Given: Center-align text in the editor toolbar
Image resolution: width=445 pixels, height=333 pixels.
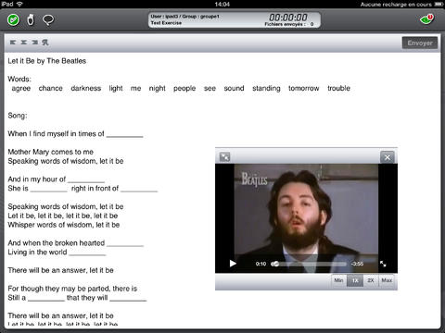Looking at the screenshot, I should (24, 43).
